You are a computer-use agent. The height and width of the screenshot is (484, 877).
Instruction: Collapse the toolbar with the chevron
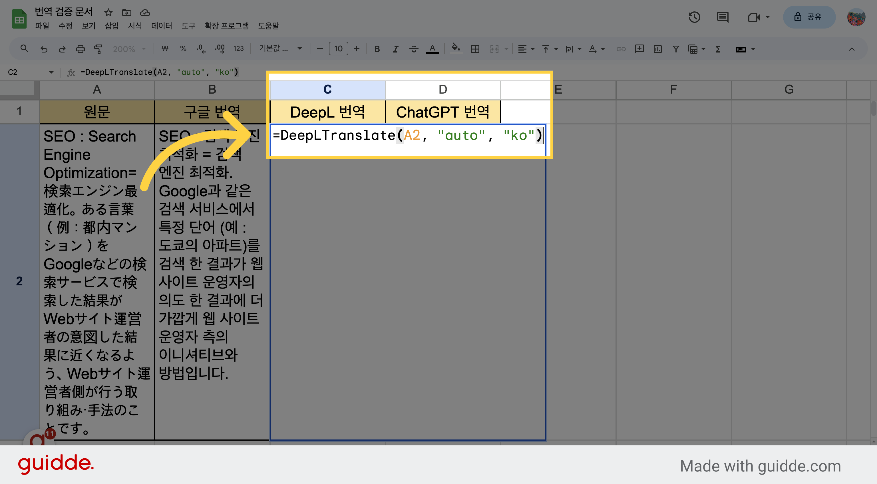tap(852, 49)
